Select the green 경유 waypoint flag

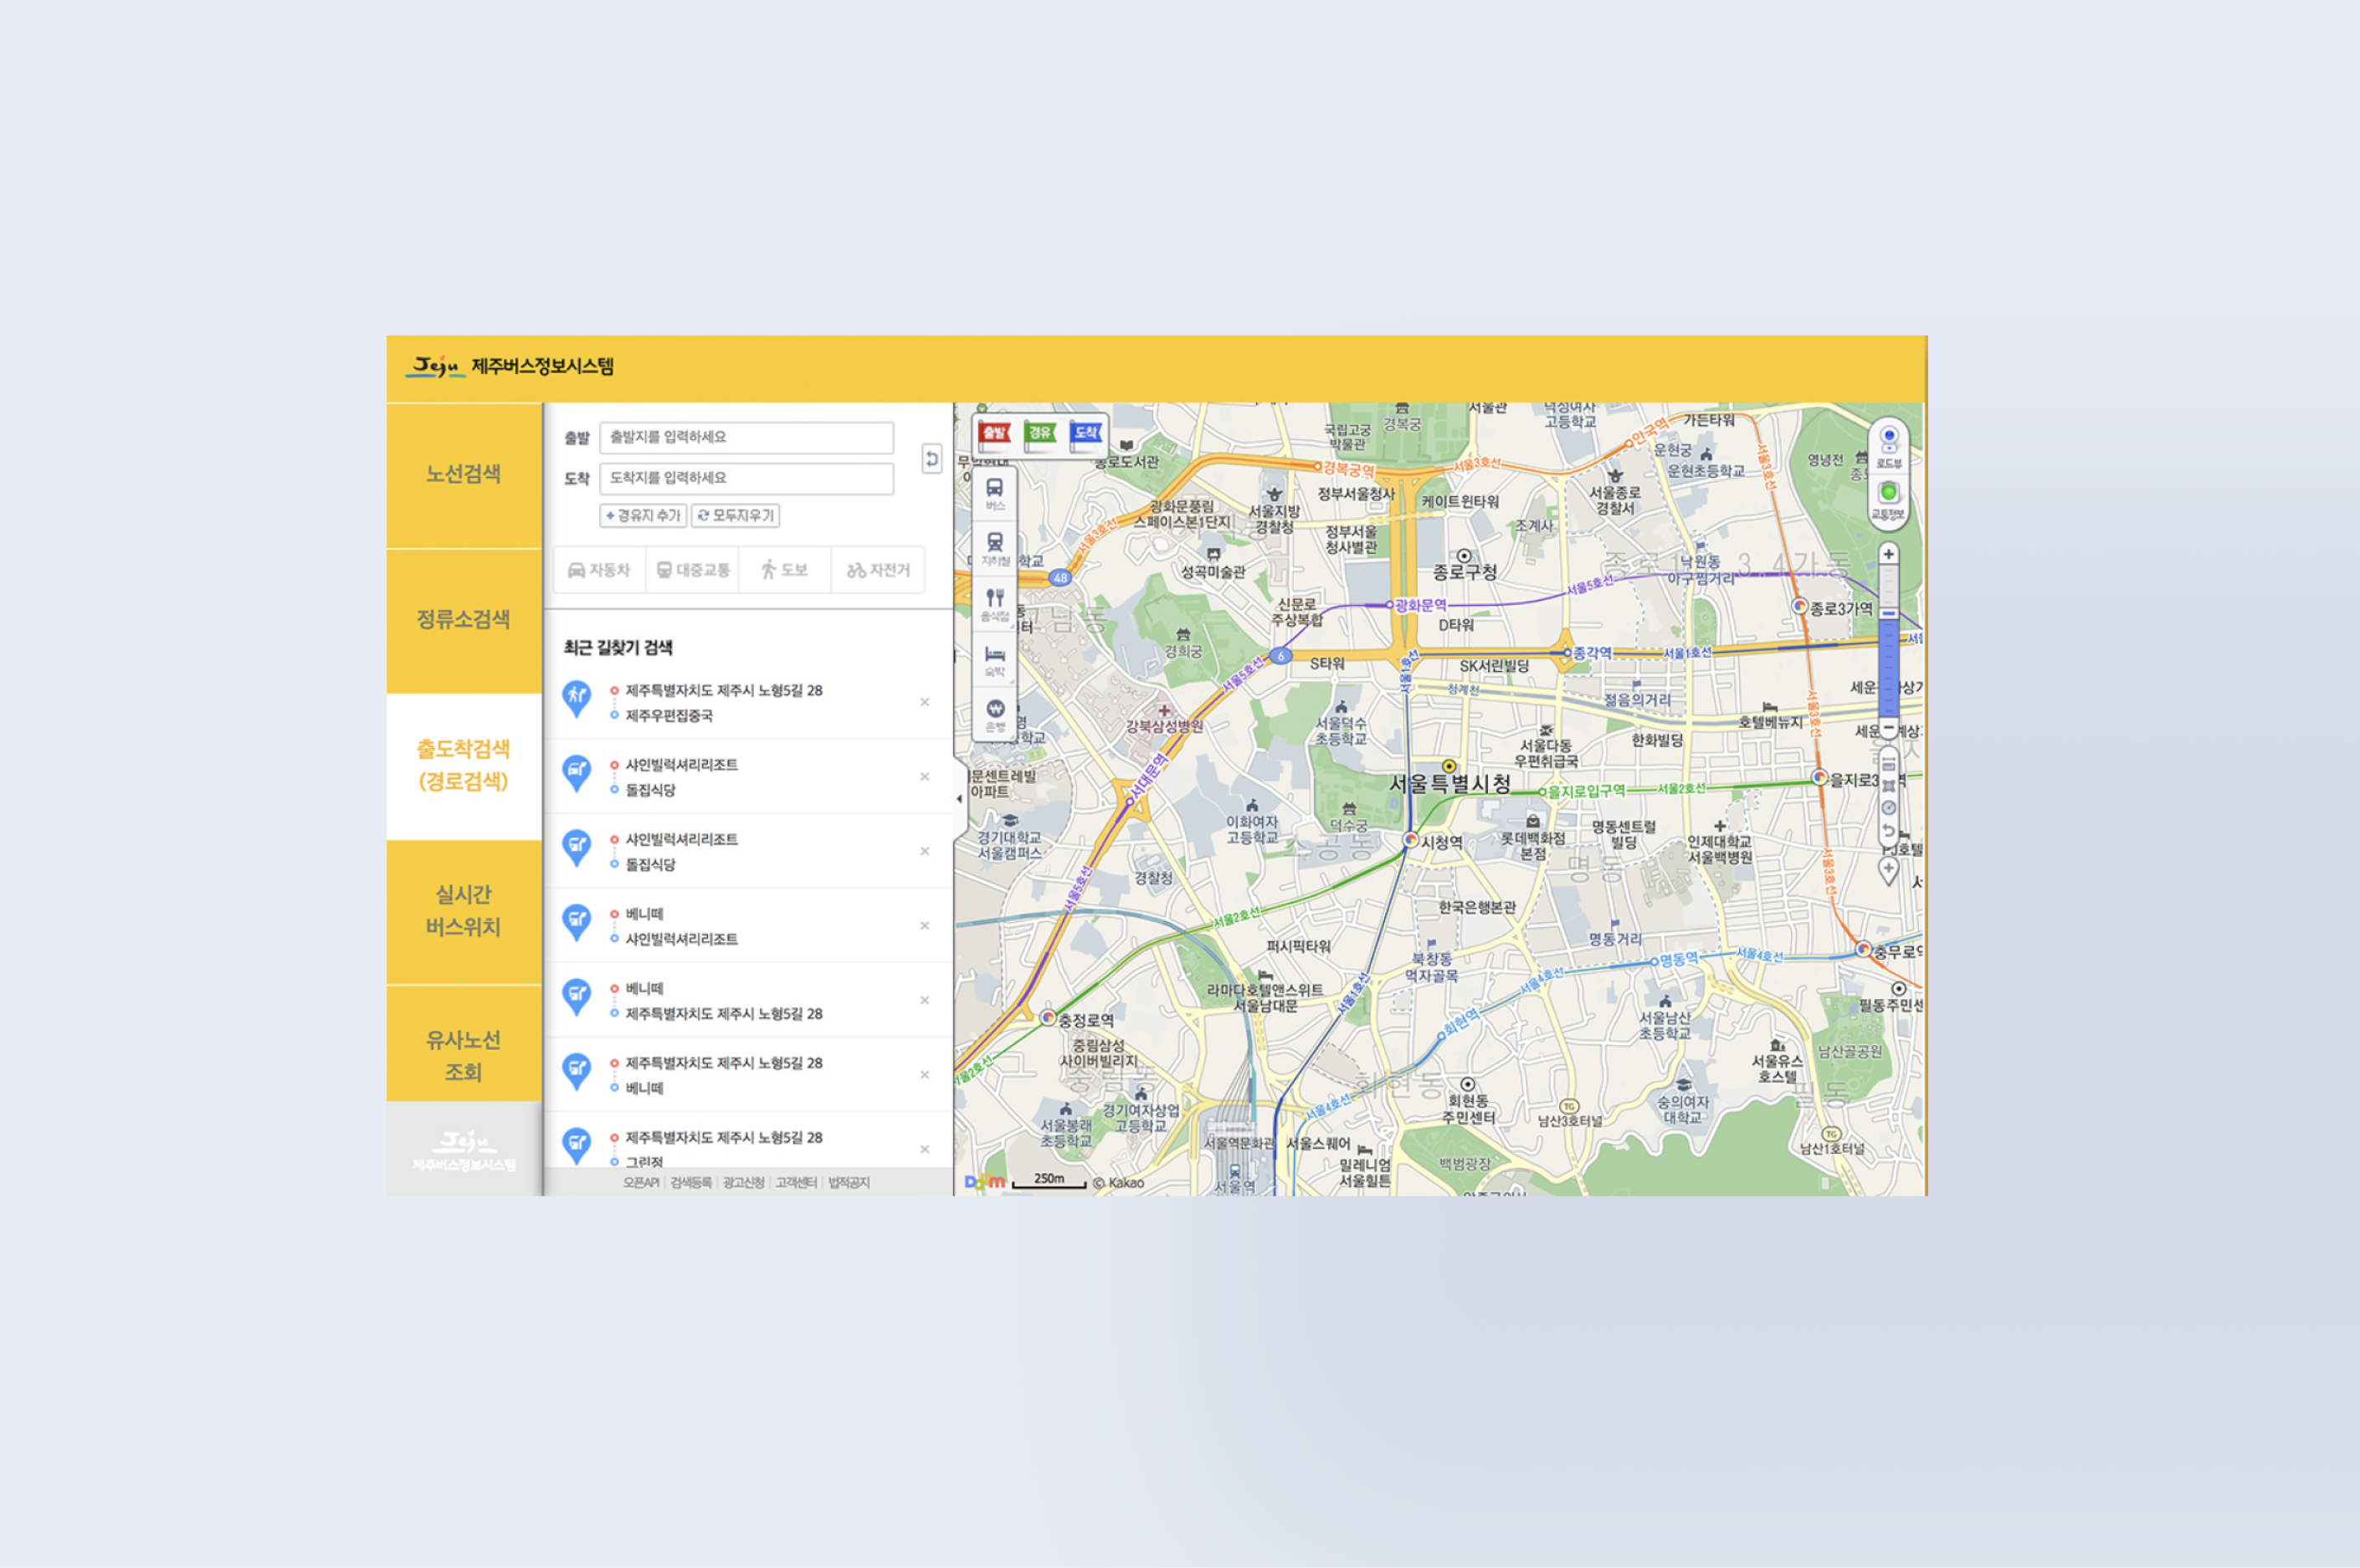(x=1040, y=433)
